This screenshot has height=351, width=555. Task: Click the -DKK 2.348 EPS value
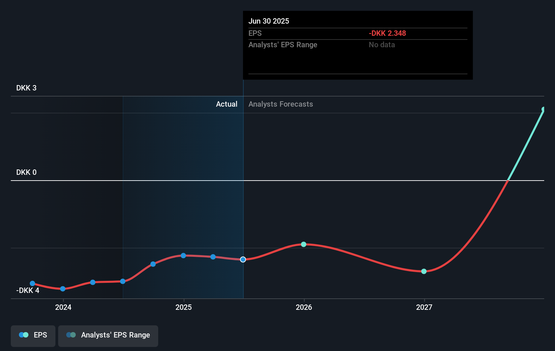click(x=387, y=33)
